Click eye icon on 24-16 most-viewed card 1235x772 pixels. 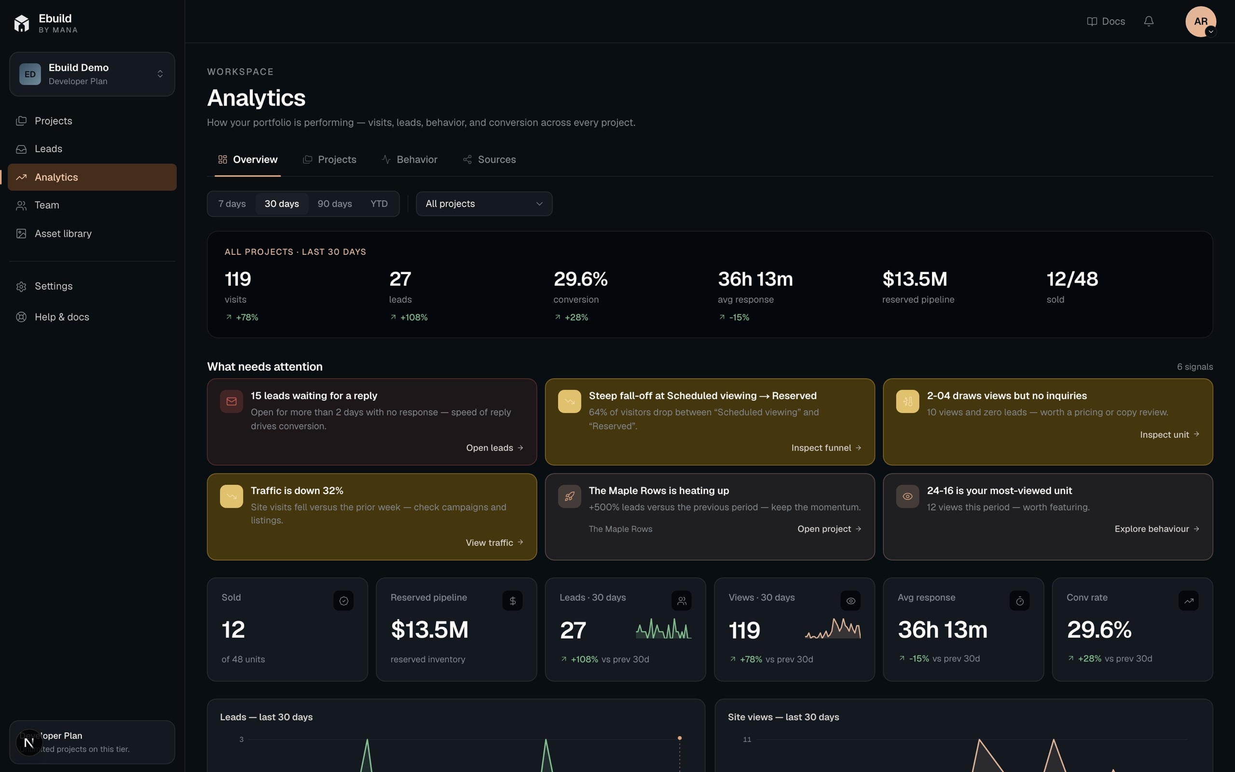pos(907,496)
